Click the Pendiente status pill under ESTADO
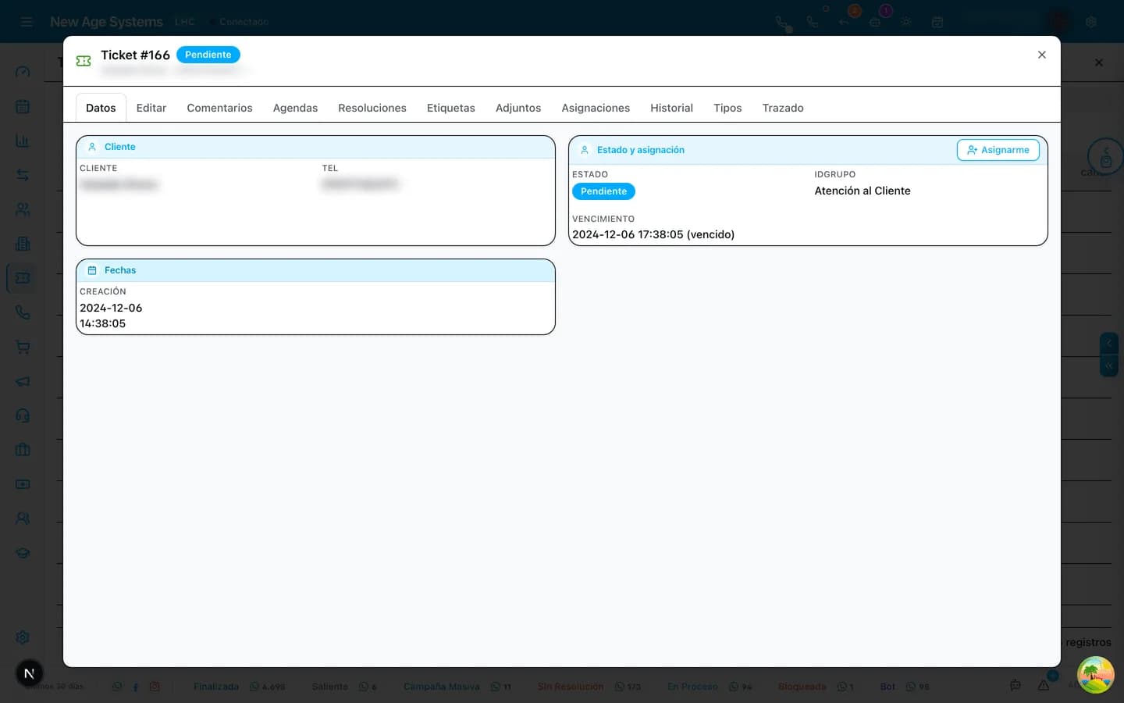The image size is (1124, 703). (603, 191)
